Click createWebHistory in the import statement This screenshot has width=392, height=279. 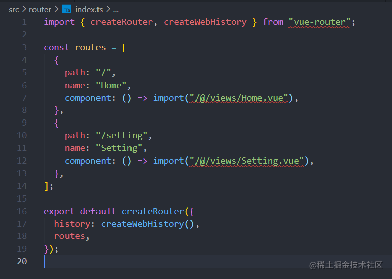tap(205, 22)
